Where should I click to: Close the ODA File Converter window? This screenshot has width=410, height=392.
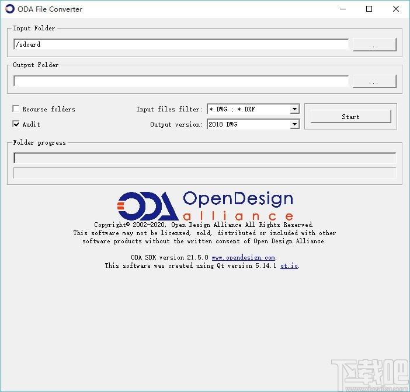[x=396, y=9]
